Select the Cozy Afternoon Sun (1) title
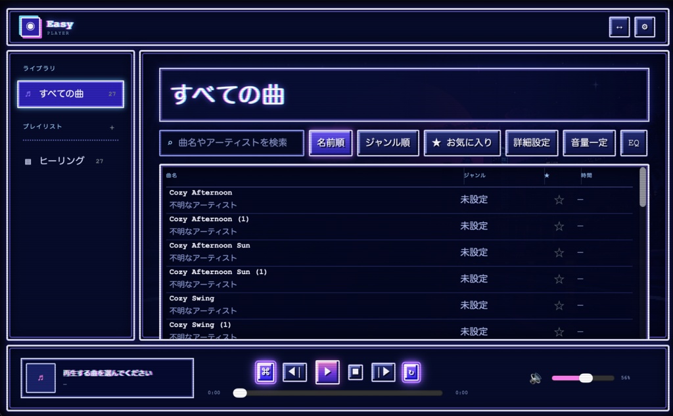The image size is (673, 416). coord(218,272)
